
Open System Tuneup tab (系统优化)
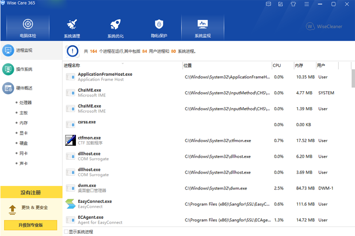[115, 27]
